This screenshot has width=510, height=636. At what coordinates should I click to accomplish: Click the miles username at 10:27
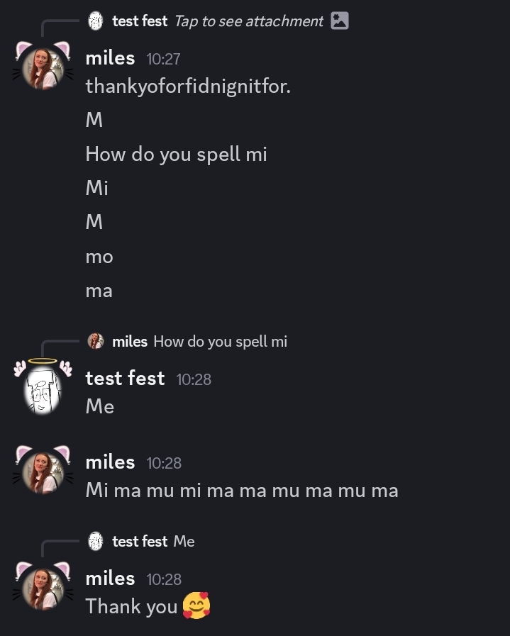pos(110,58)
